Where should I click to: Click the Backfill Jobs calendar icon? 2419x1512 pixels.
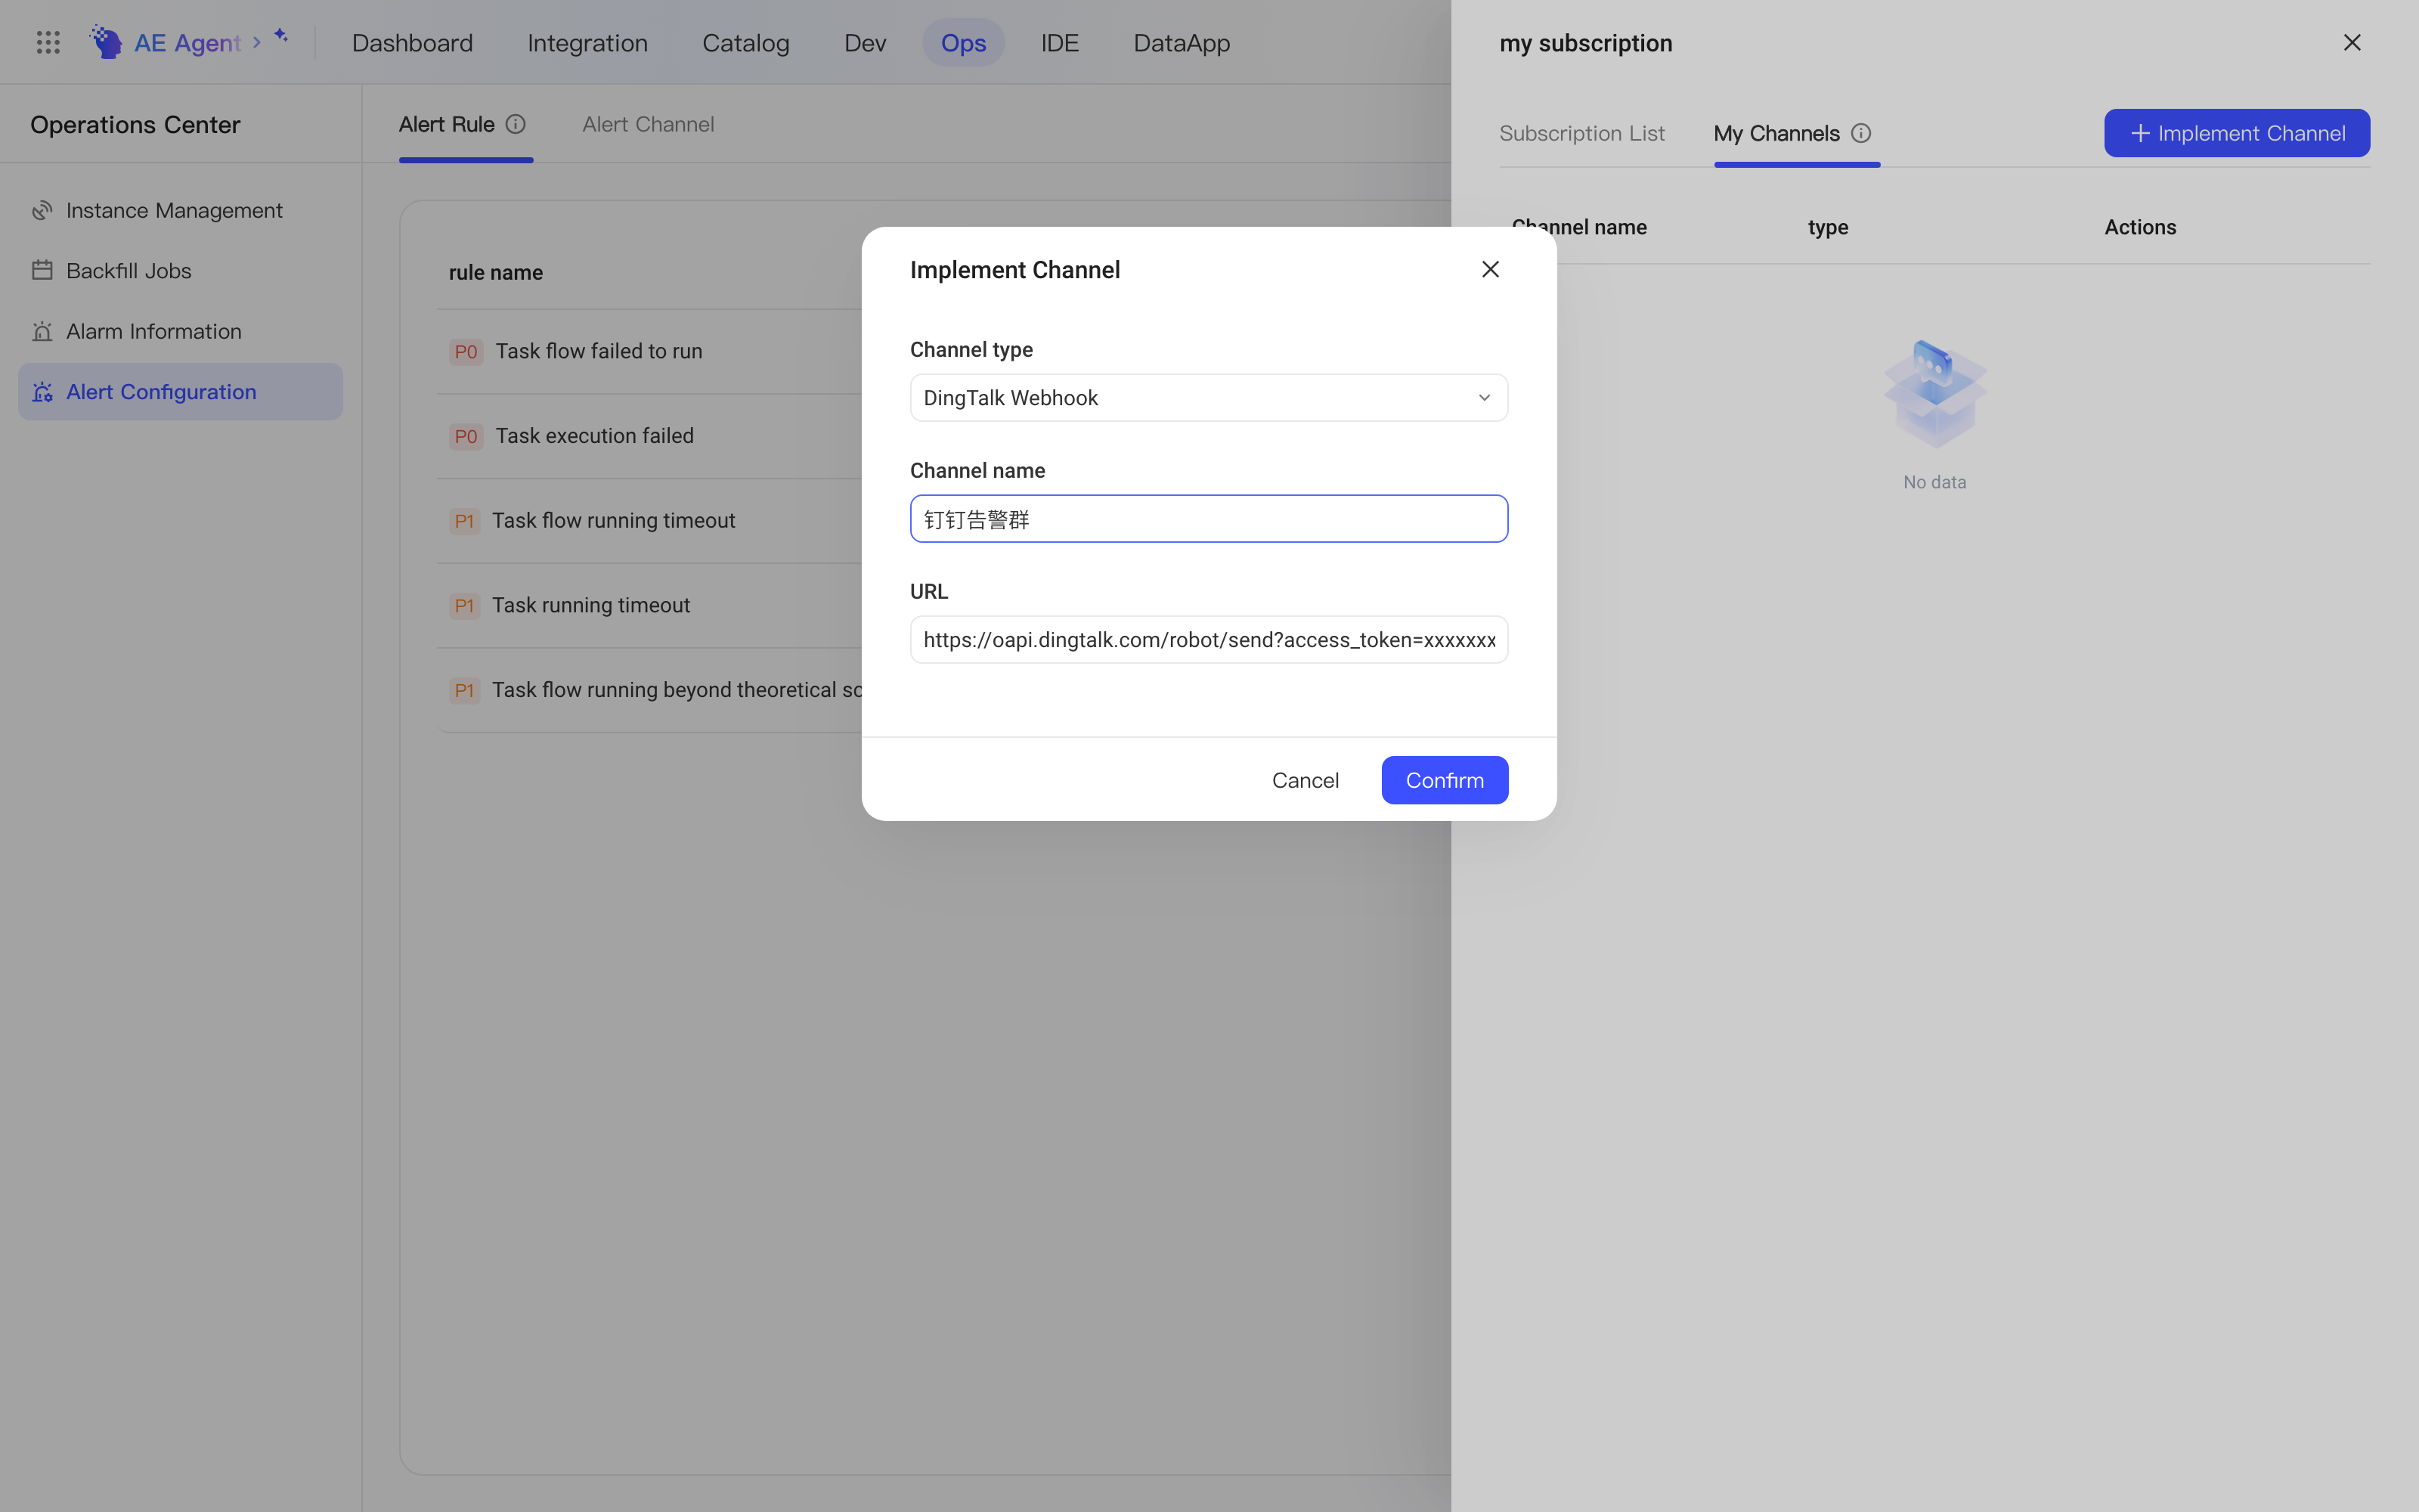pyautogui.click(x=42, y=270)
